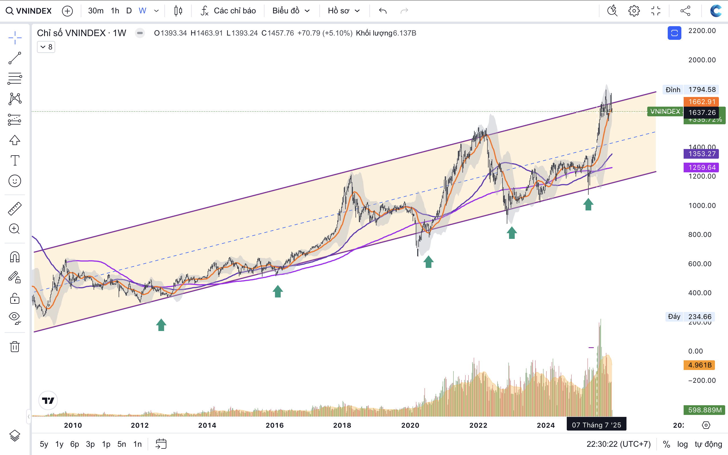Select the trend line drawing tool
This screenshot has width=728, height=455.
(15, 58)
